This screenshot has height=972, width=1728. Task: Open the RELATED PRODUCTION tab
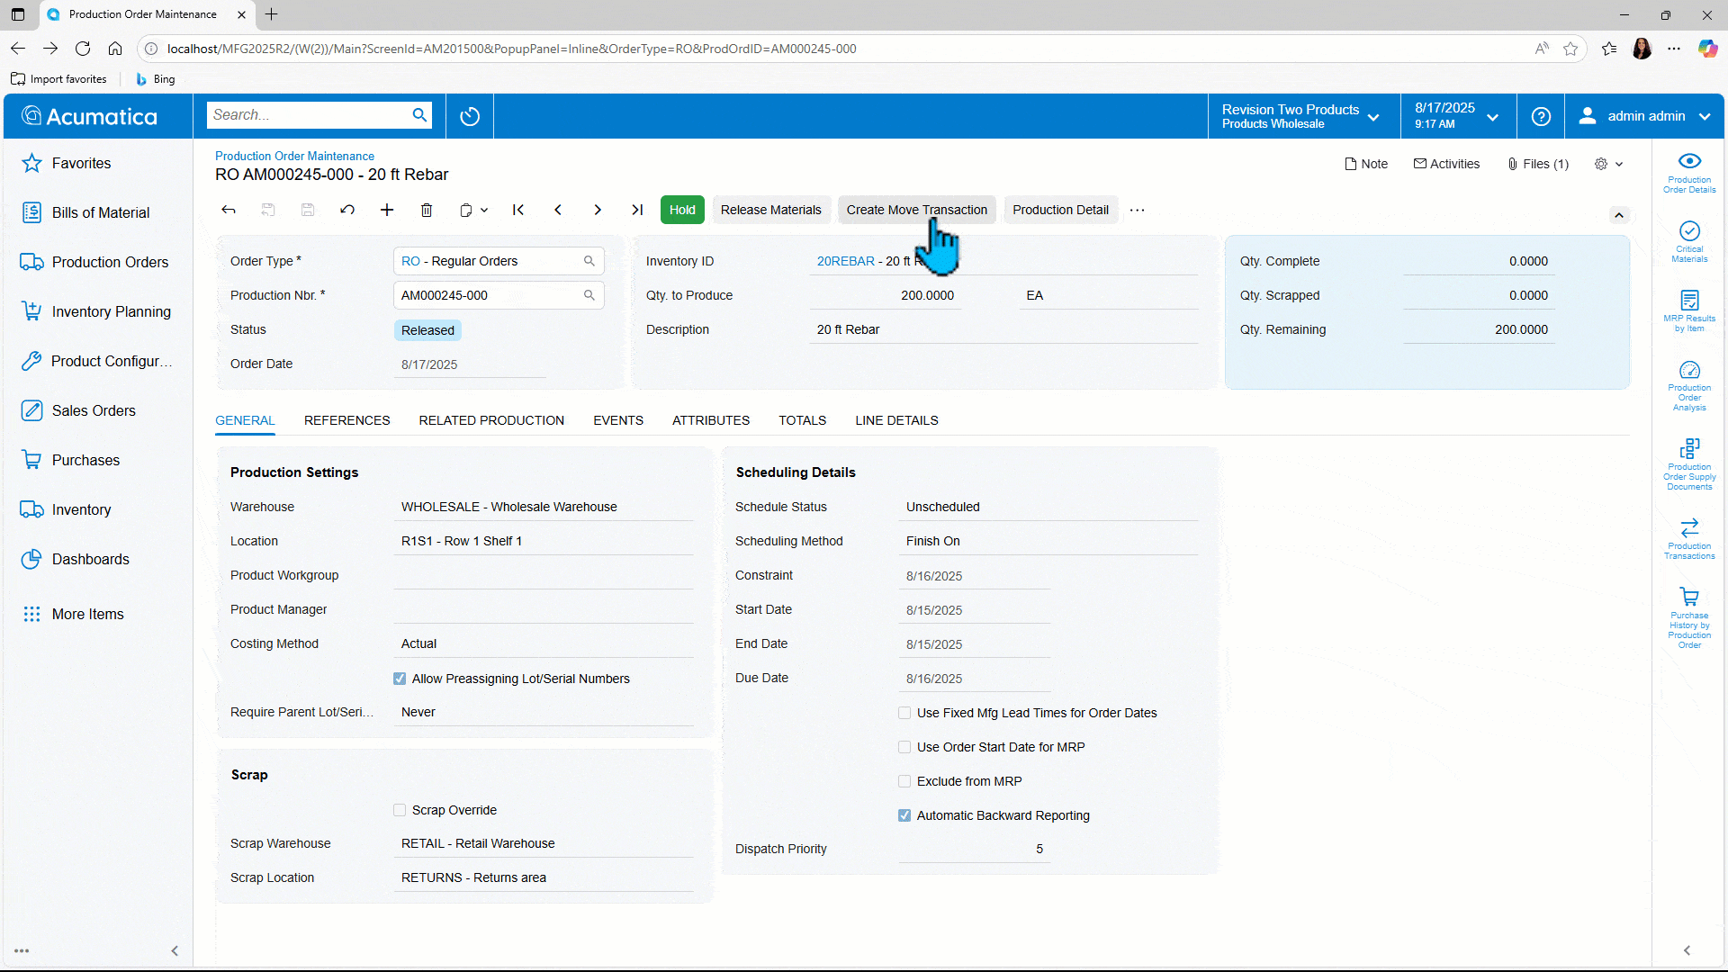(x=491, y=420)
